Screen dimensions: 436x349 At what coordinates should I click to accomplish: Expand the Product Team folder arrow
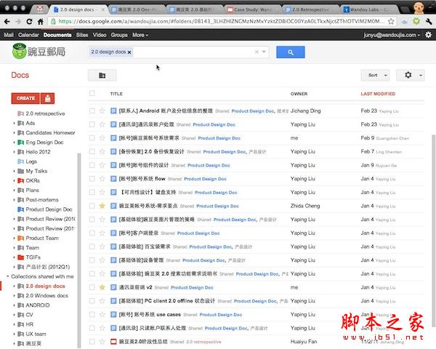[14, 238]
